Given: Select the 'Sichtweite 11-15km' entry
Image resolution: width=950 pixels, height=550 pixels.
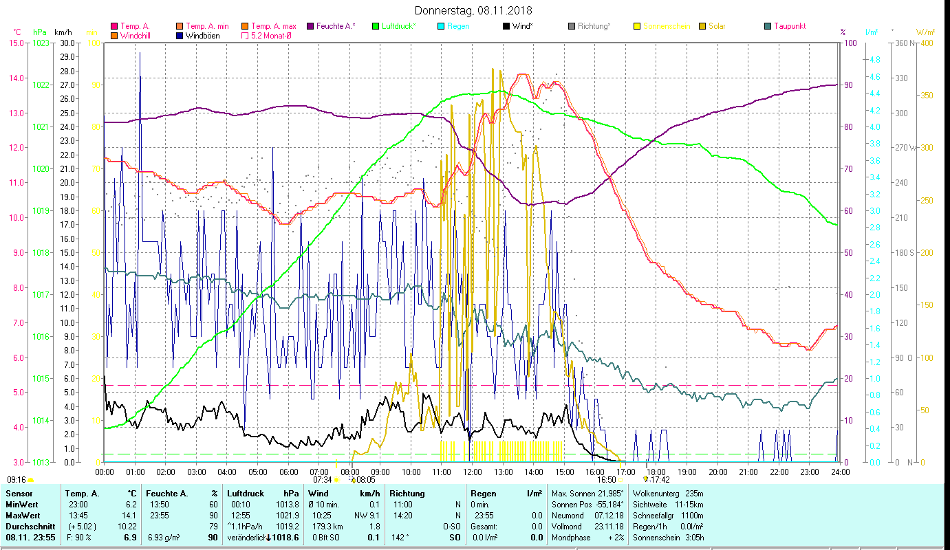Looking at the screenshot, I should pyautogui.click(x=667, y=505).
